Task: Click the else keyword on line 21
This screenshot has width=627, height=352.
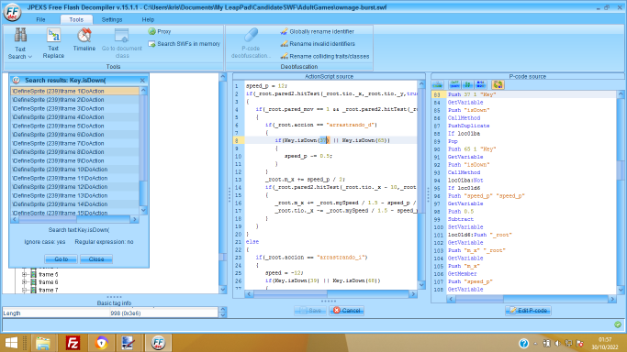Action: coord(252,242)
